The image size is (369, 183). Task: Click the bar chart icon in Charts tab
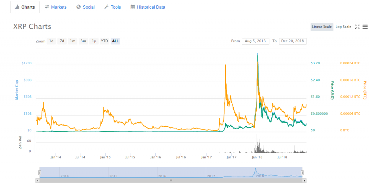[x=17, y=7]
